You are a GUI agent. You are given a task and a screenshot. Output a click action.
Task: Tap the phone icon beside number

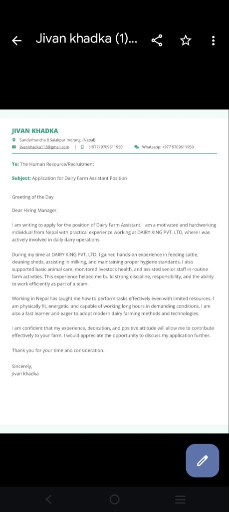[82, 147]
